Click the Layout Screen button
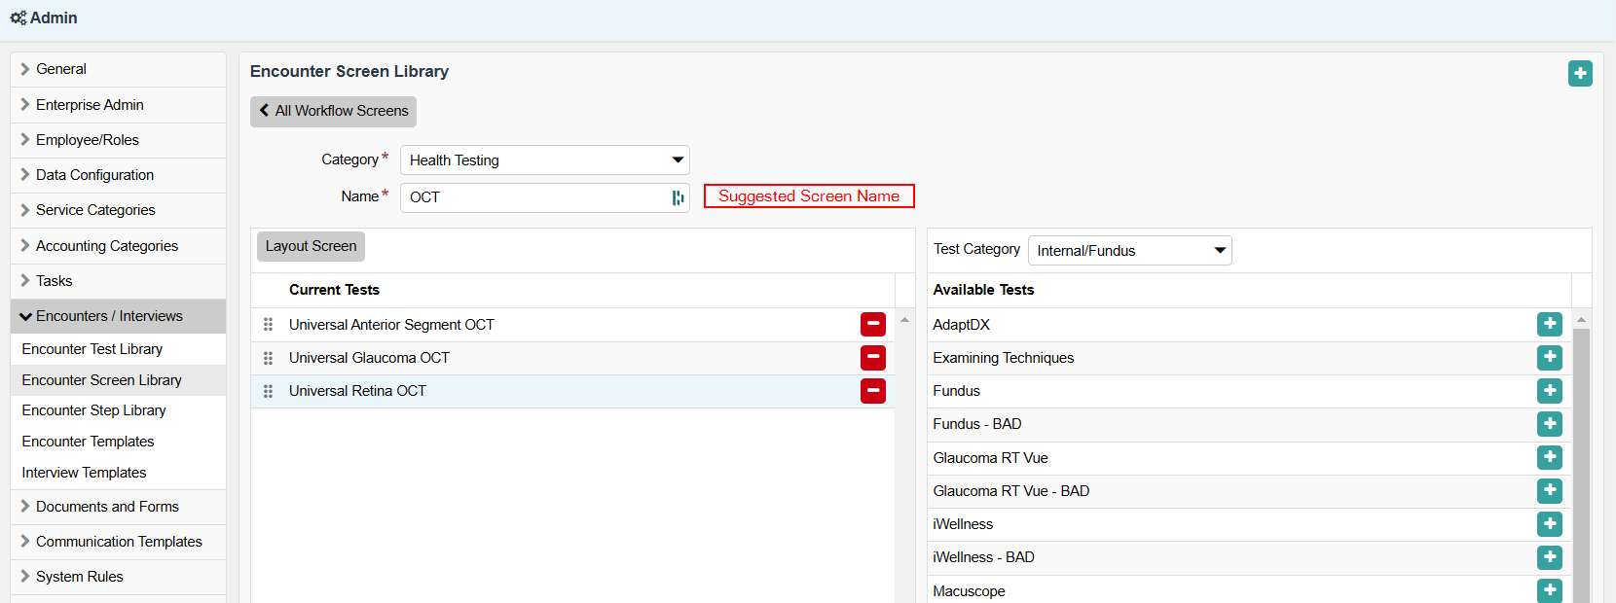Viewport: 1616px width, 603px height. tap(311, 246)
